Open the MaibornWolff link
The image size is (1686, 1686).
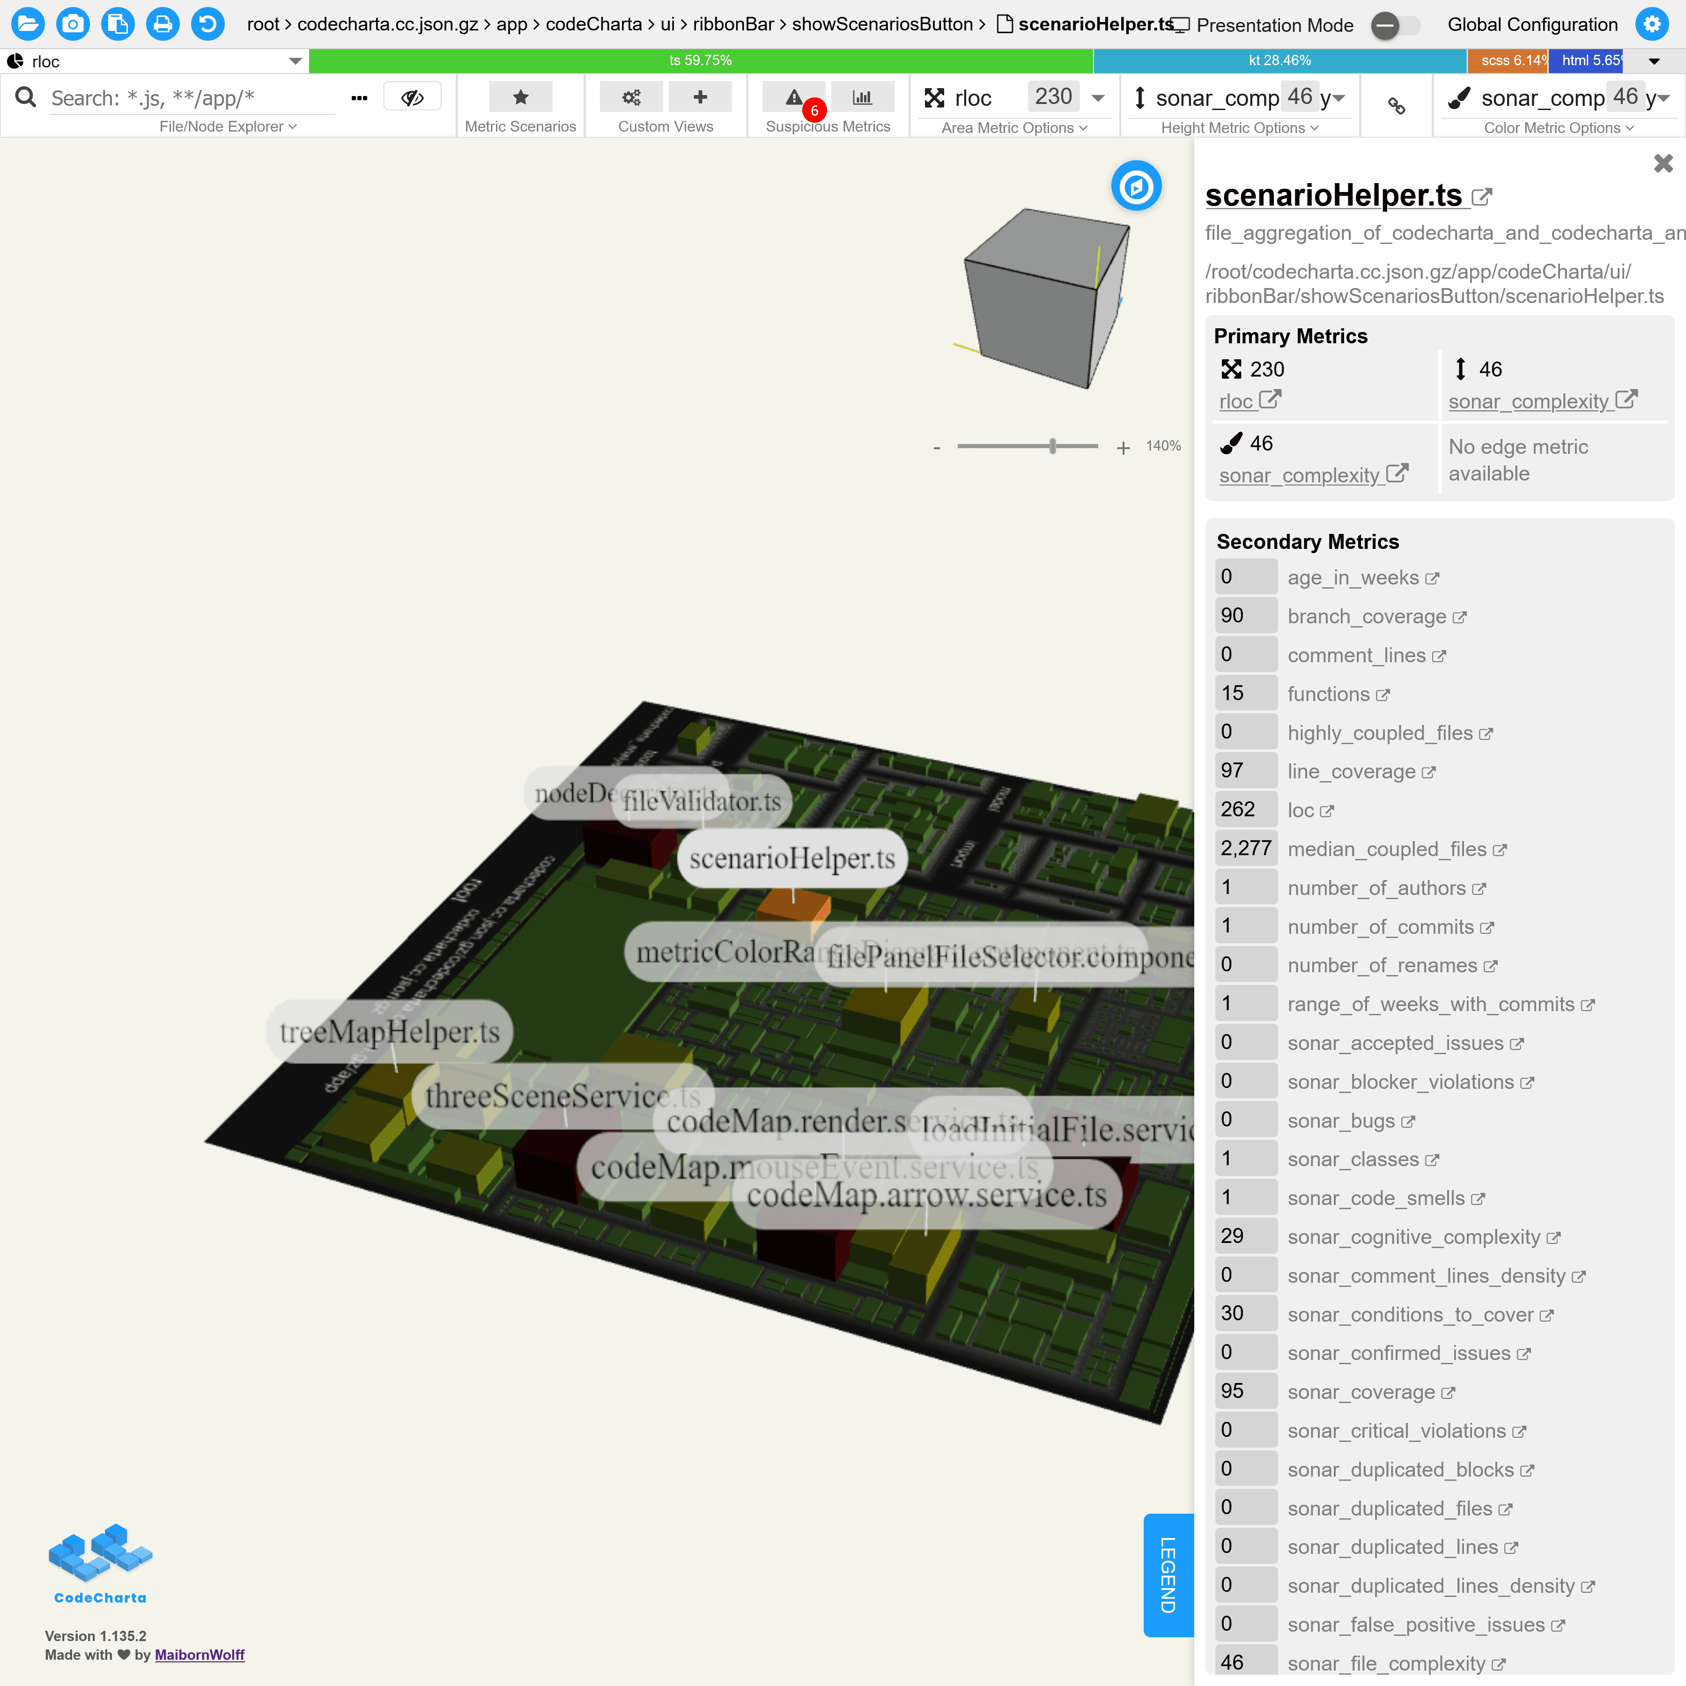tap(200, 1654)
